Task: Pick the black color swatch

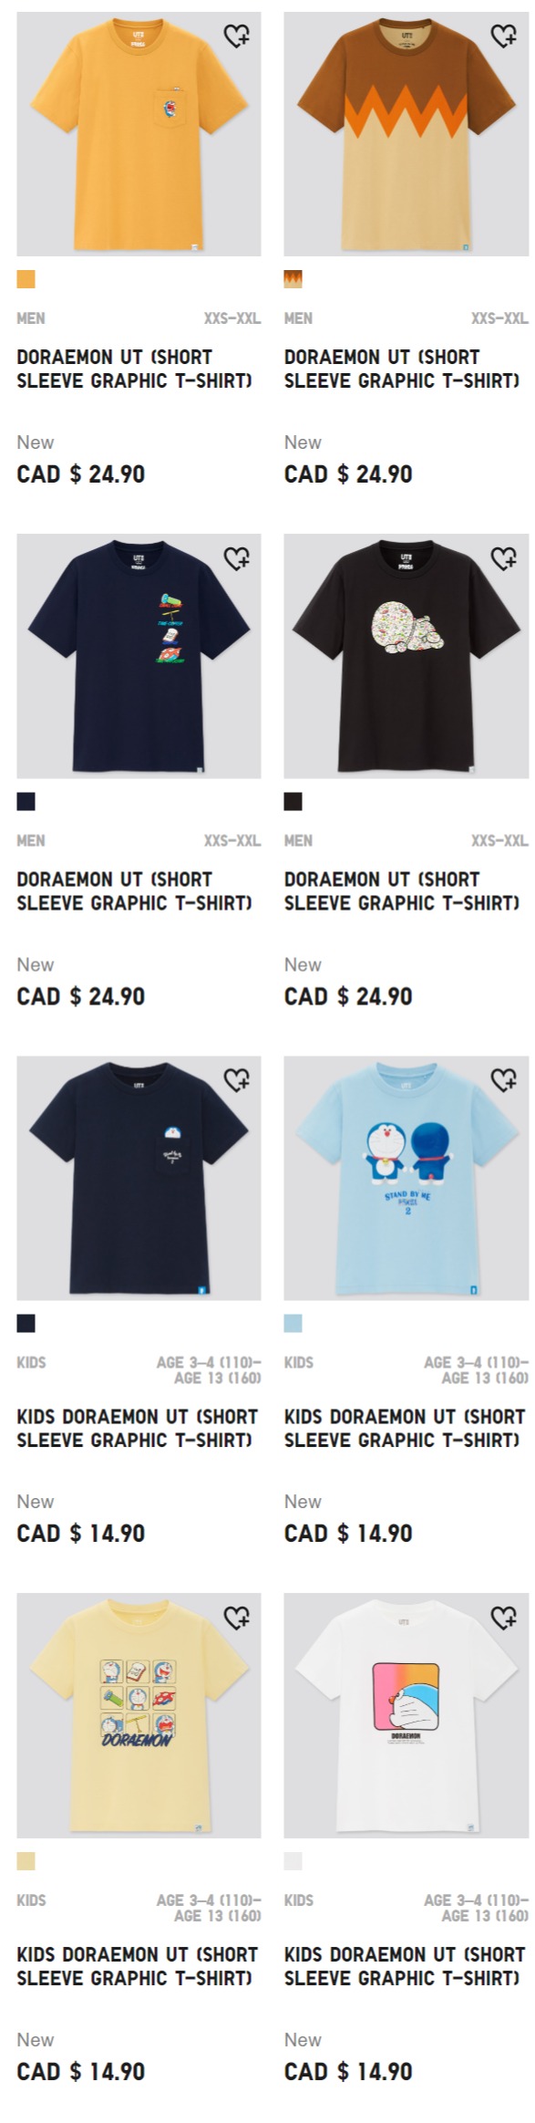Action: coord(293,801)
